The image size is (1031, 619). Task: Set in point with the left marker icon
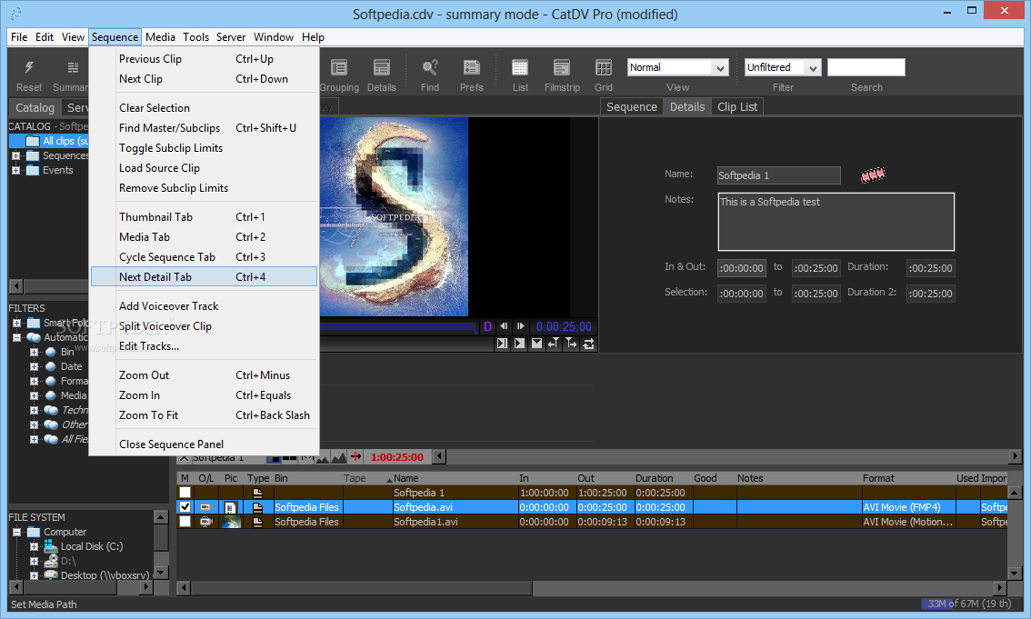pyautogui.click(x=554, y=343)
